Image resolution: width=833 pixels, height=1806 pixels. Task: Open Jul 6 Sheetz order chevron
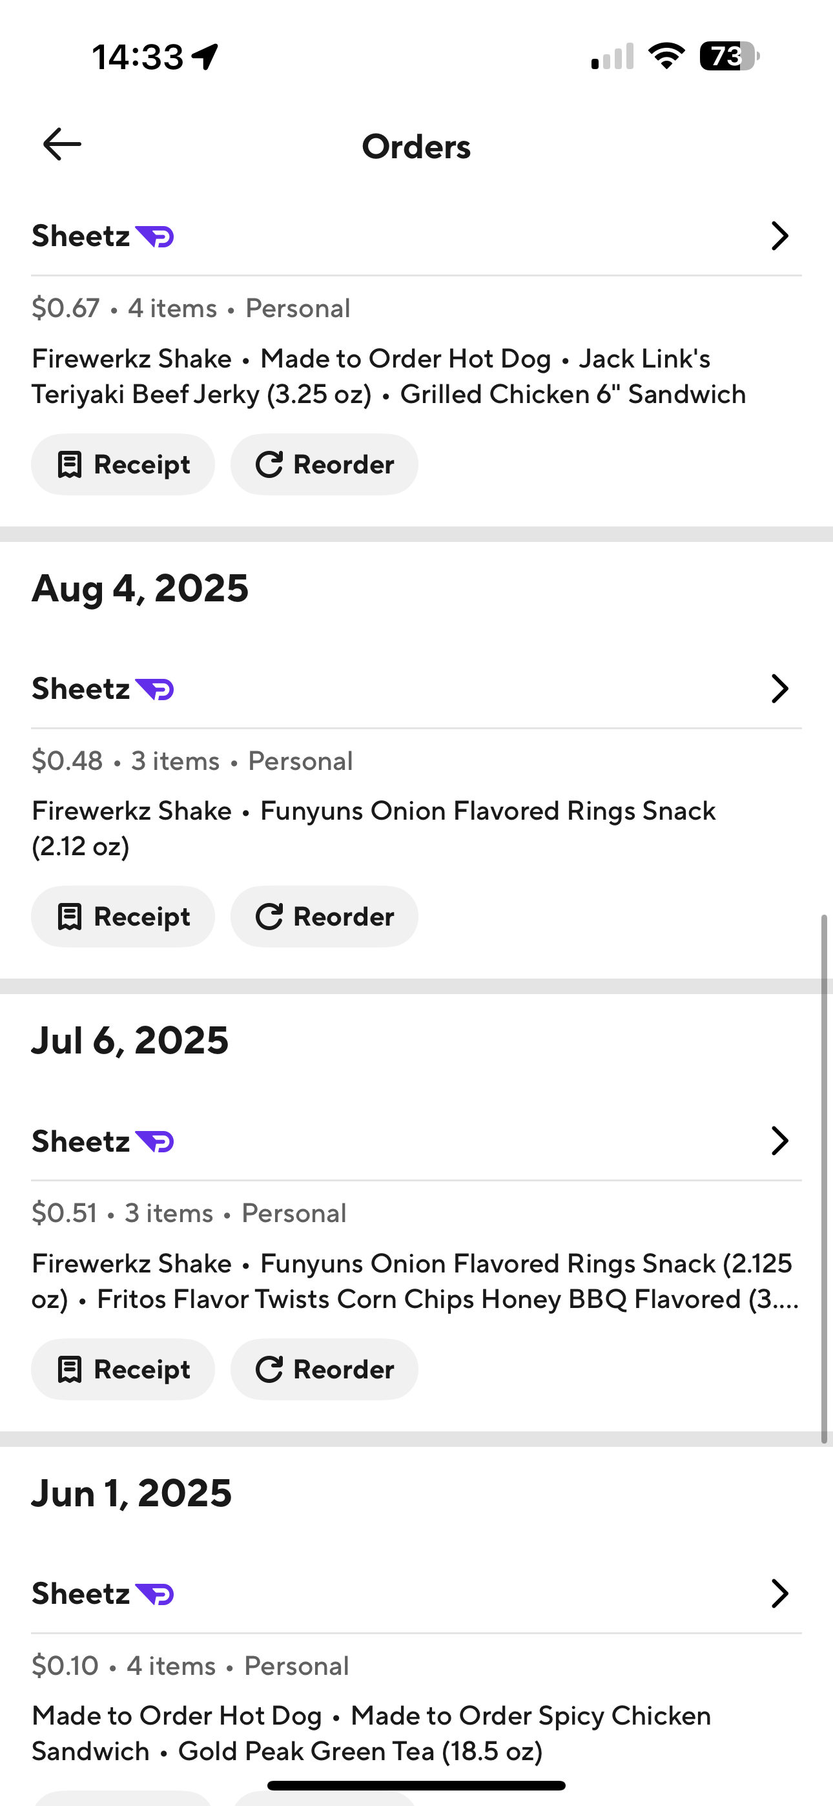pos(779,1141)
